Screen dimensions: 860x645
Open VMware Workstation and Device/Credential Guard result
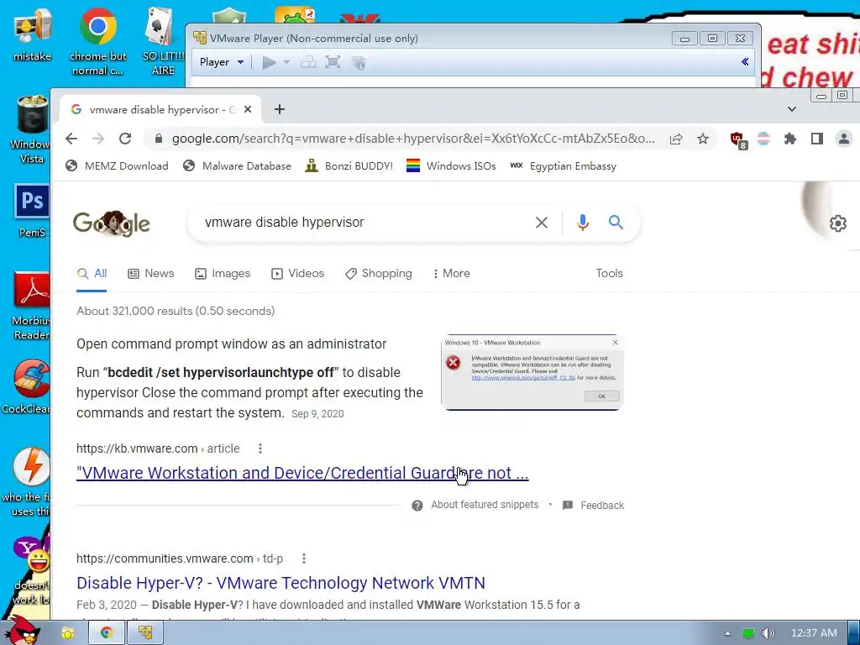(302, 473)
